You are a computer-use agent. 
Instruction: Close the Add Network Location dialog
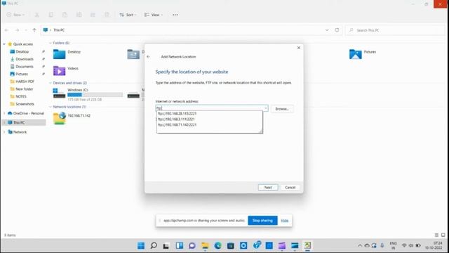(299, 48)
